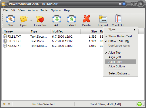This screenshot has height=108, width=146.
Task: Select the FILE2.TXT file name
Action: [14, 41]
